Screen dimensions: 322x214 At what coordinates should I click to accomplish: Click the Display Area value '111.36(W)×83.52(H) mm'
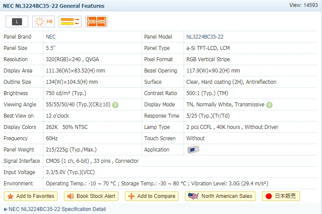tap(75, 71)
